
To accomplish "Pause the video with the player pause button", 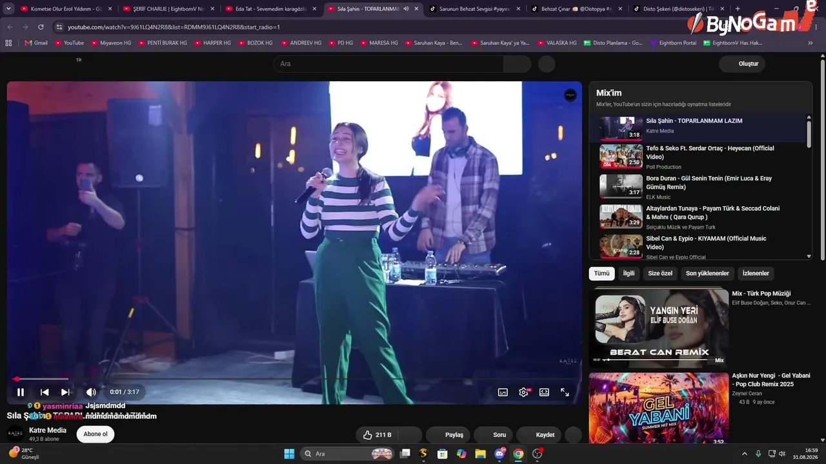I will point(21,392).
